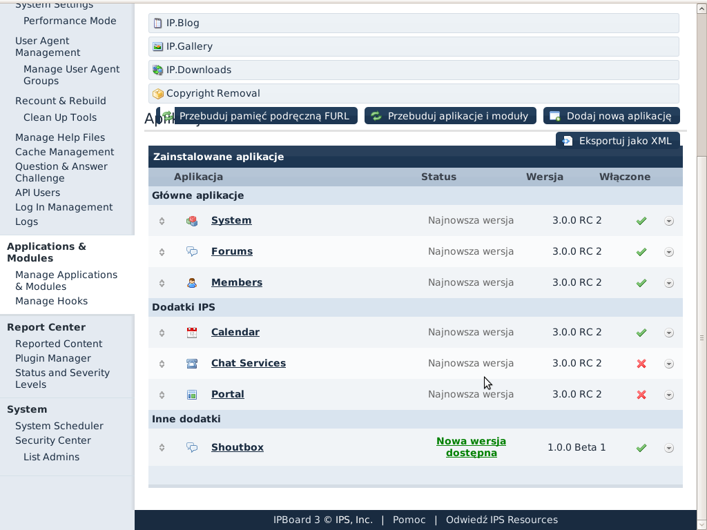Screen dimensions: 707x530
Task: Click the browser's vertical scrollbar
Action: (x=701, y=276)
